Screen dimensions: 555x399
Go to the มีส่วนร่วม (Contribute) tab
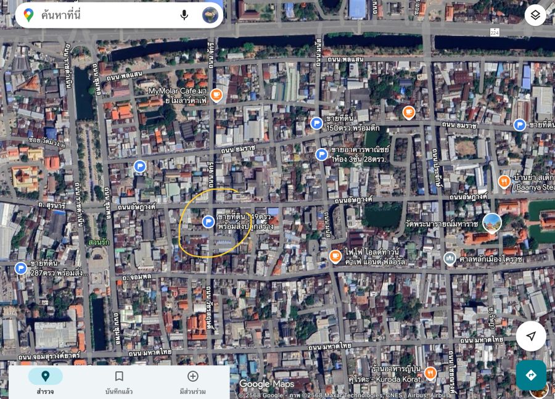(192, 381)
